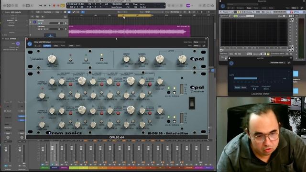
Task: Click the red Record button in the transport
Action: click(x=54, y=5)
